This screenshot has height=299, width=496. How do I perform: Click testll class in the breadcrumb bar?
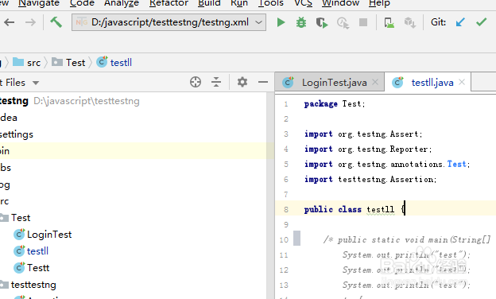tap(114, 62)
